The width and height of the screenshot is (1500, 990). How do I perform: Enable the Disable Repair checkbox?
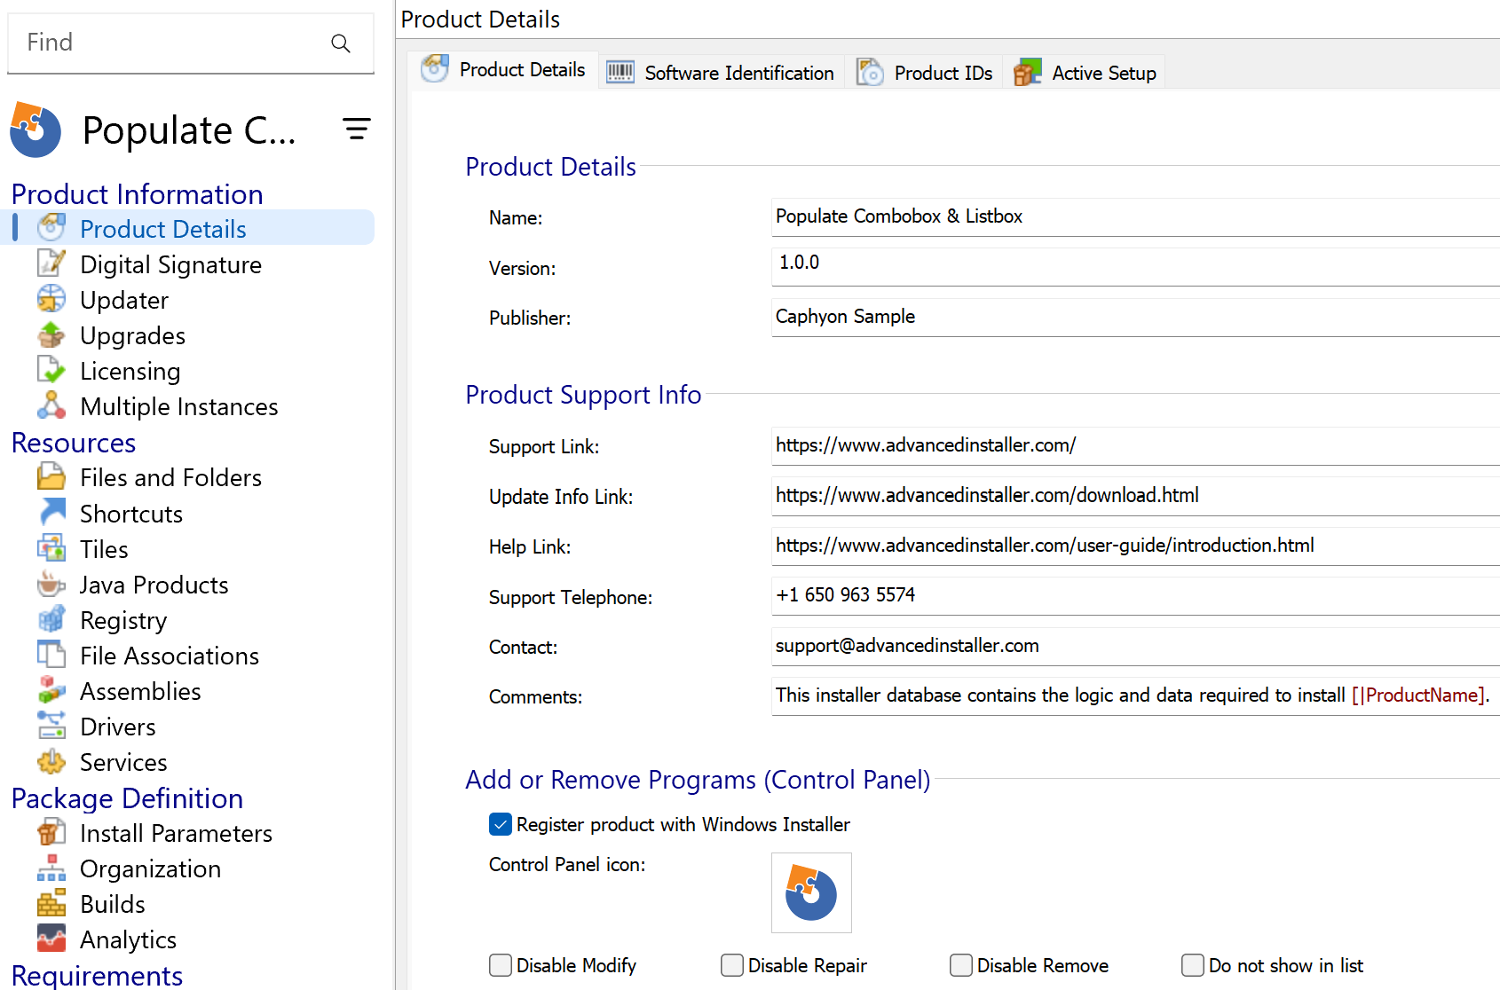(x=732, y=965)
